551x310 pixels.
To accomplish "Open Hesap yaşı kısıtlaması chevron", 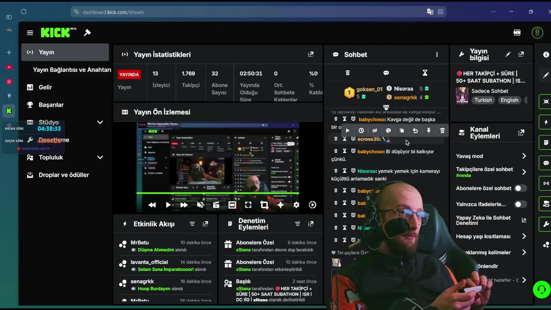I will (524, 236).
